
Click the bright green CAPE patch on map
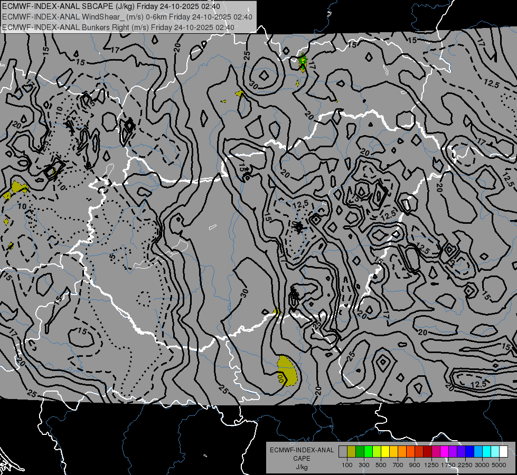point(303,61)
